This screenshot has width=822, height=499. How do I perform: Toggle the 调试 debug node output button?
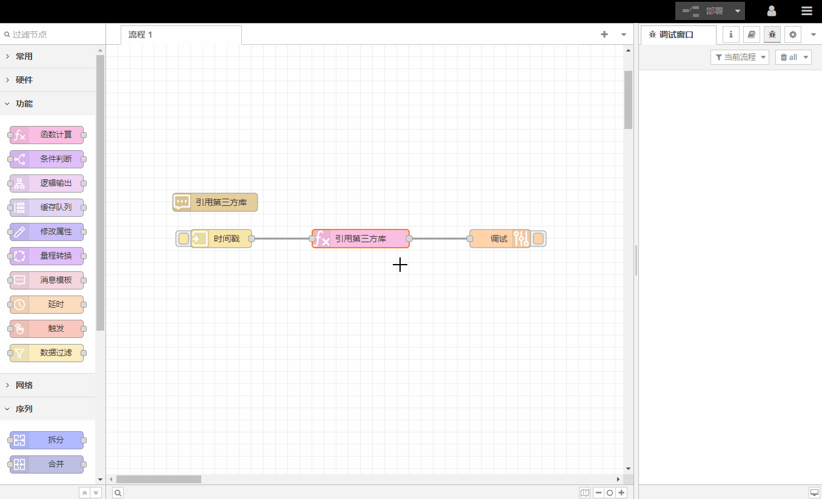point(538,239)
